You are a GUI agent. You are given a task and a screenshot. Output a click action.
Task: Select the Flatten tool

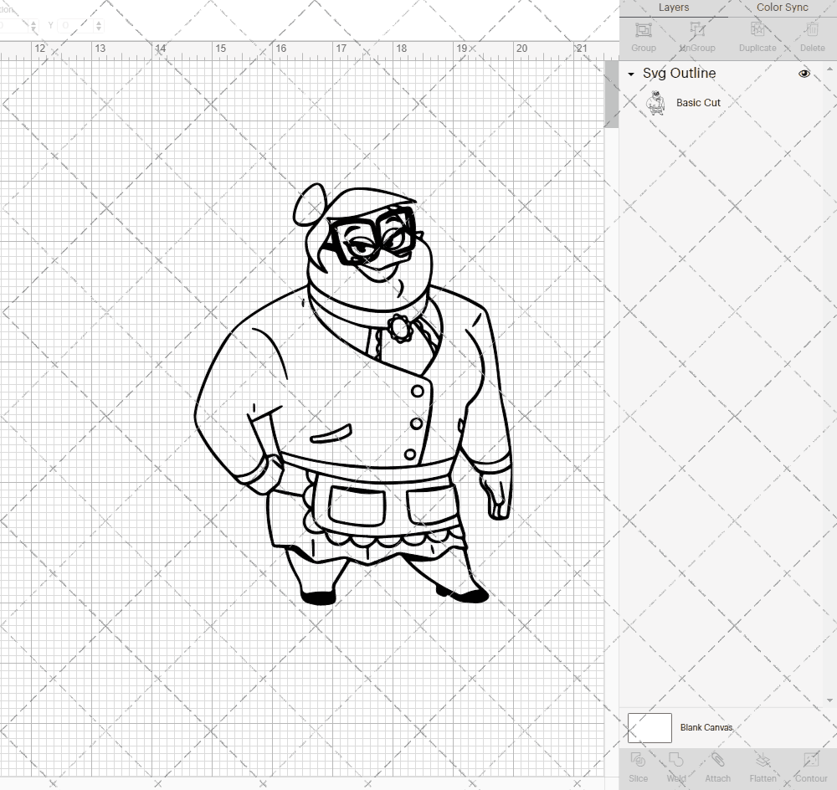point(763,760)
